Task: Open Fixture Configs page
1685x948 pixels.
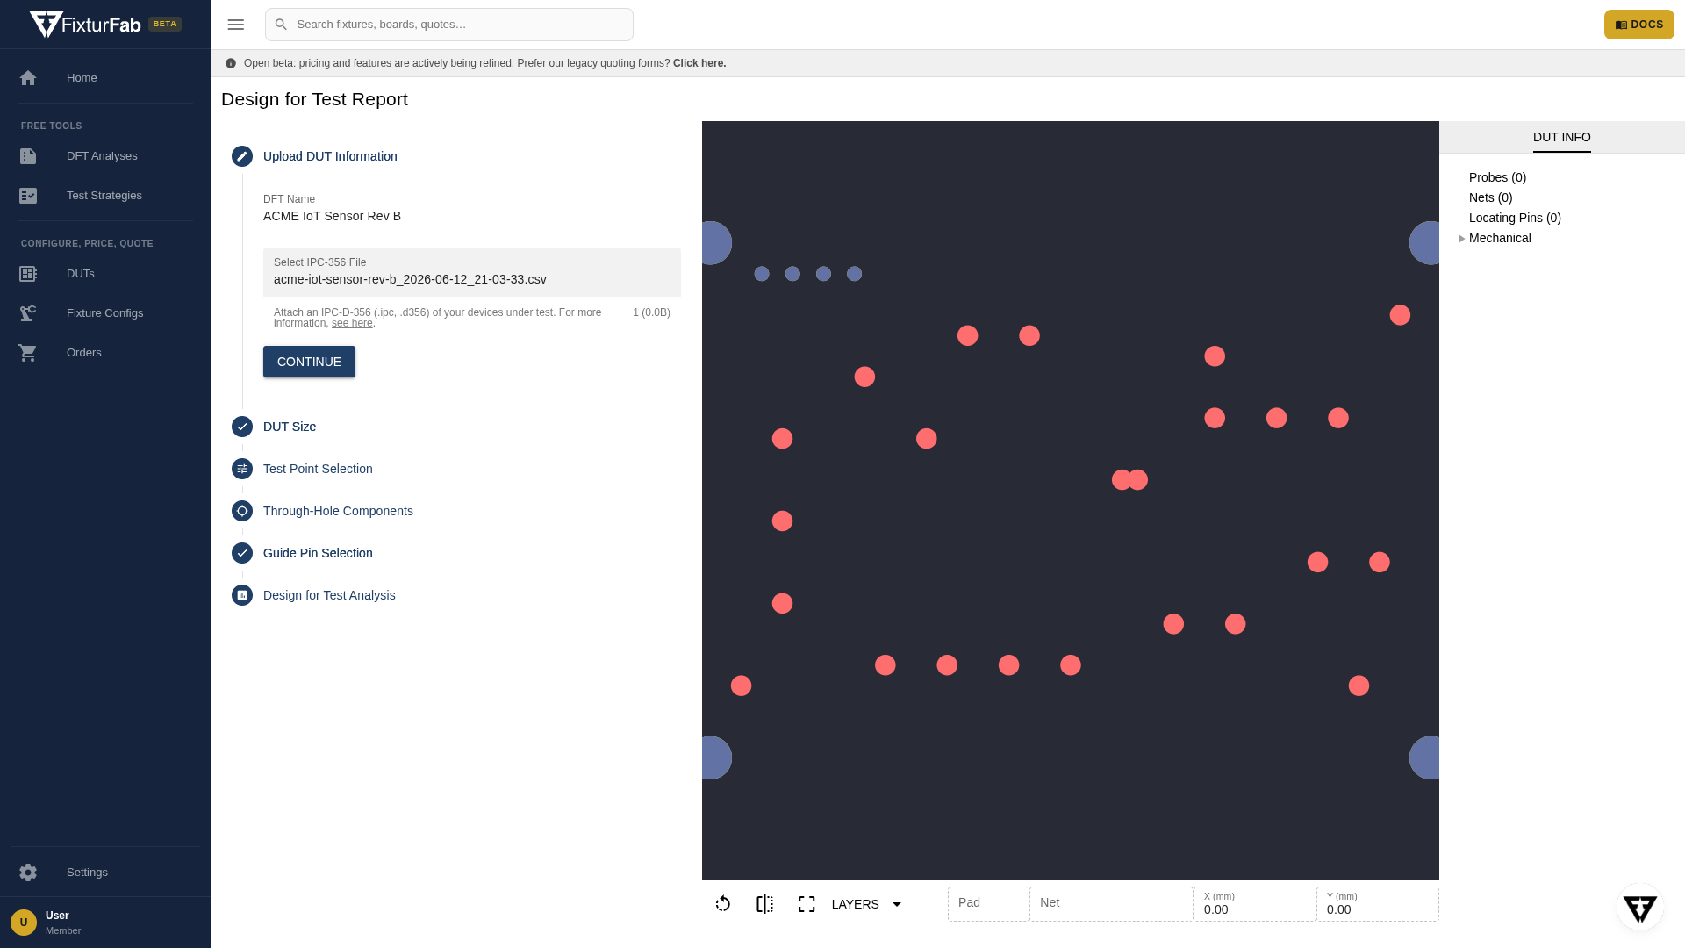Action: [105, 313]
